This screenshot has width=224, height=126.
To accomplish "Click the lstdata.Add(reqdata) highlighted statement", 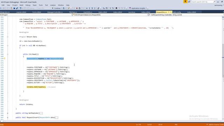I will [x=36, y=87].
